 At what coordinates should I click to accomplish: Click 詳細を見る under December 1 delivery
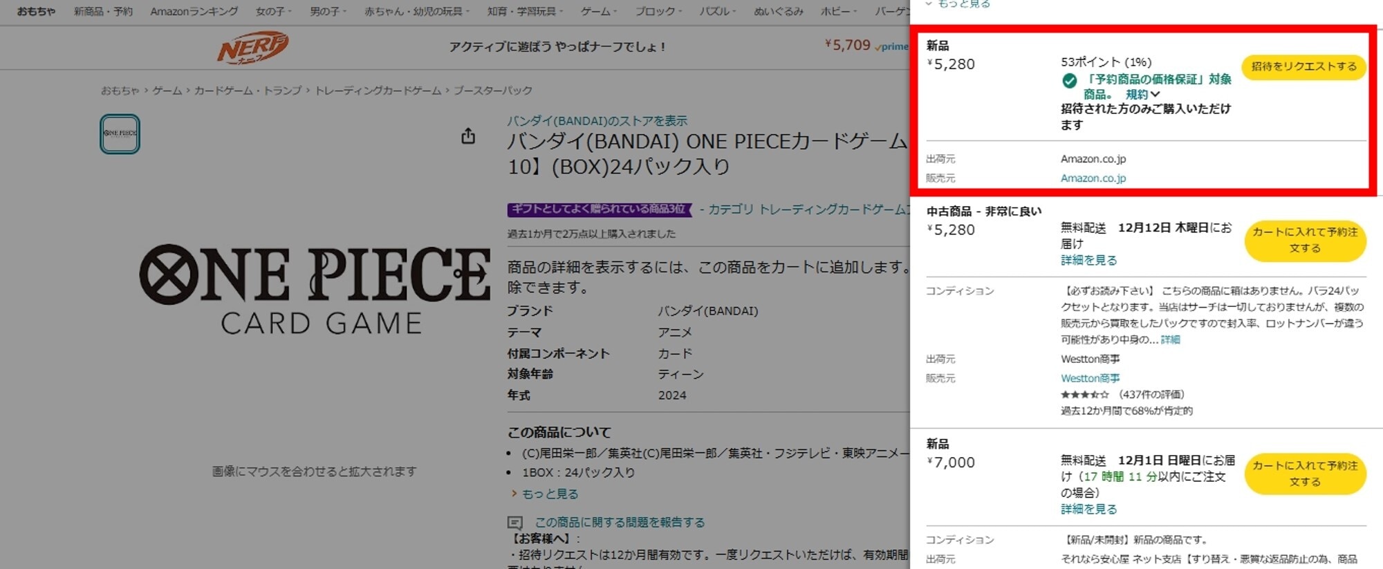coord(1089,510)
